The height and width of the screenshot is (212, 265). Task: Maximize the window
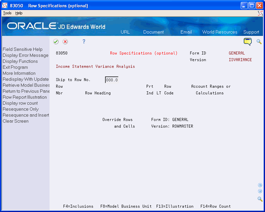252,6
